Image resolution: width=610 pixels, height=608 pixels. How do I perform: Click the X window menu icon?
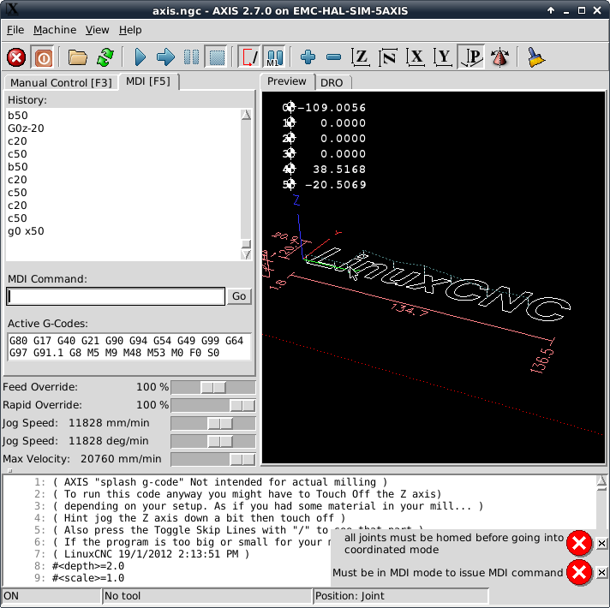point(13,9)
